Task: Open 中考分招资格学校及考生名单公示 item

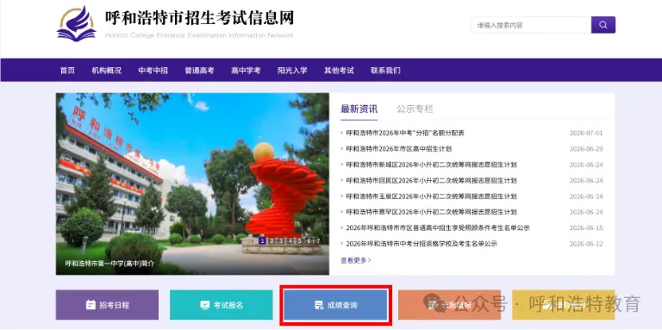Action: tap(422, 244)
